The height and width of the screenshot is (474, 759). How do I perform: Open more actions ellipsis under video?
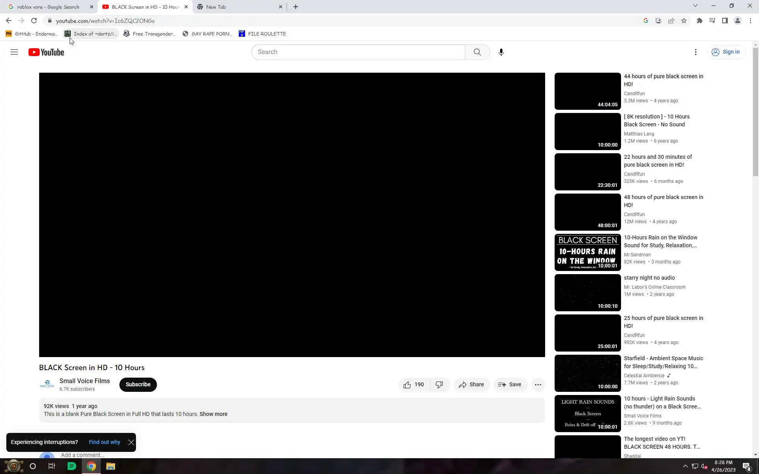538,385
